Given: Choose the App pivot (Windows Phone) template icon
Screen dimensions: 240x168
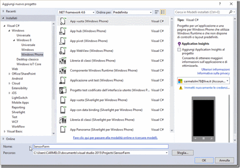Looking at the screenshot, I should tap(63, 41).
